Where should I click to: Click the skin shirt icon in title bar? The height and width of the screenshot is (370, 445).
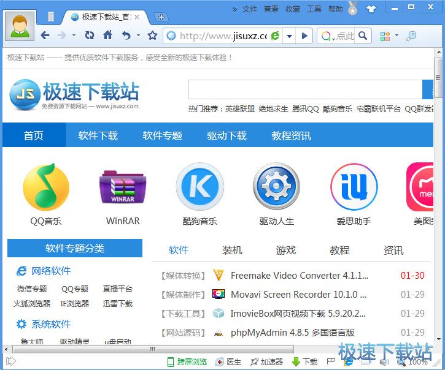coord(371,9)
